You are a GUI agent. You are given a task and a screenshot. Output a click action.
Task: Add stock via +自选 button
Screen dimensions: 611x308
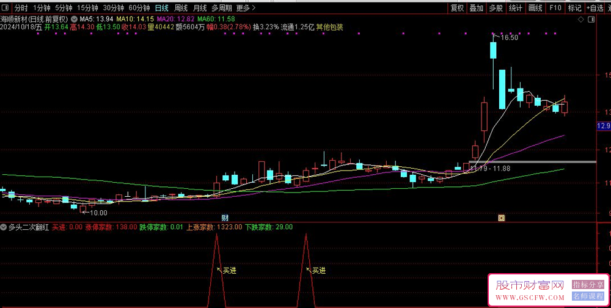point(595,8)
